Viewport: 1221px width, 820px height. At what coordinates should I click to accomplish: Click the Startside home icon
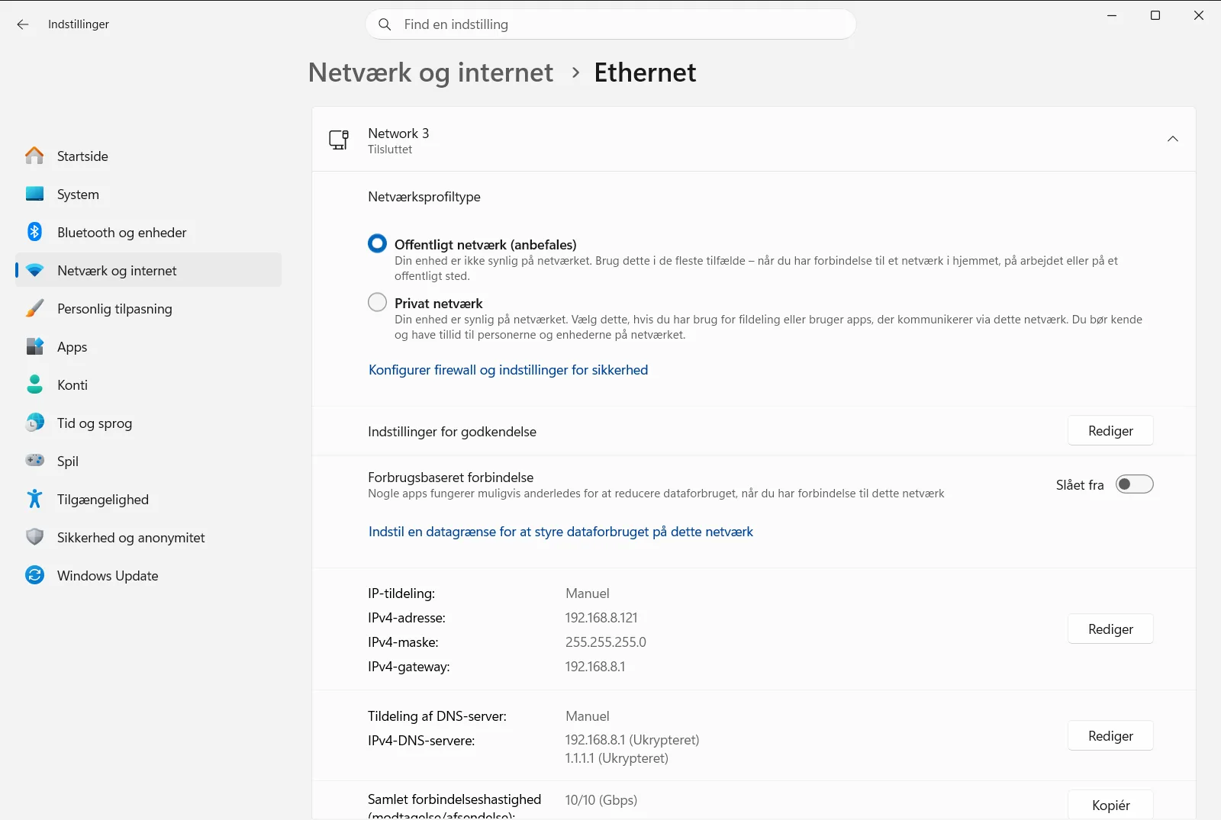pyautogui.click(x=34, y=156)
